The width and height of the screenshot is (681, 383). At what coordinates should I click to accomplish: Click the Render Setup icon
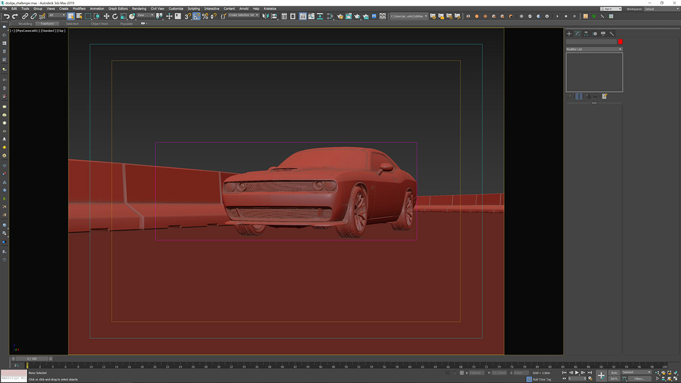(341, 16)
